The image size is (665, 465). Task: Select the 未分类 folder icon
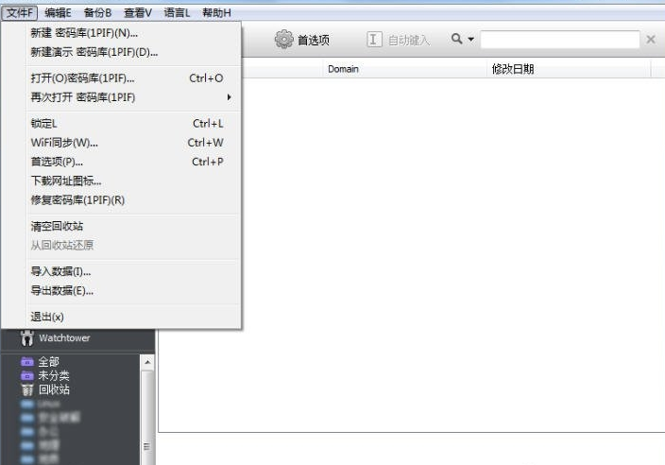pyautogui.click(x=27, y=376)
